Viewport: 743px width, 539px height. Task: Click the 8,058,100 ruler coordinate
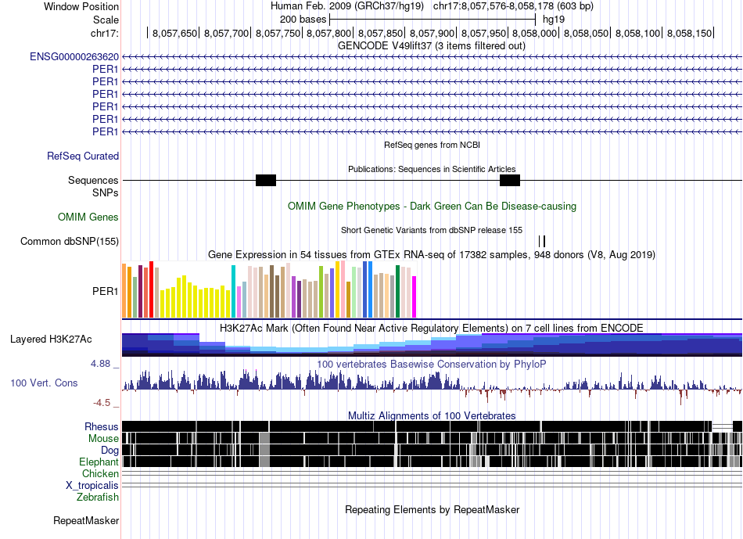tap(637, 33)
